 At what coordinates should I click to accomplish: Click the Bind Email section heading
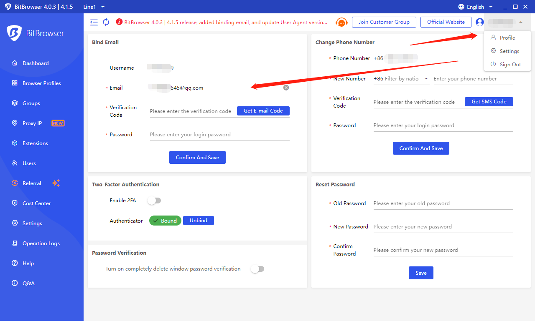coord(105,43)
